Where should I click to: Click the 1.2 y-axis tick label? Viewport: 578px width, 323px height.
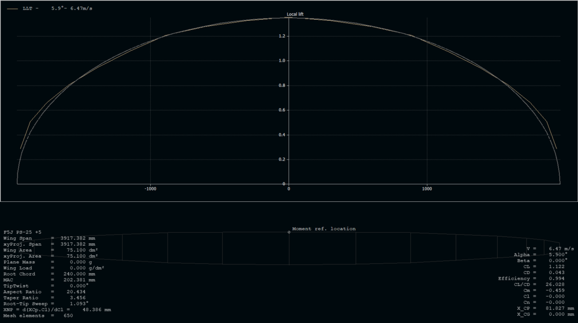point(282,36)
